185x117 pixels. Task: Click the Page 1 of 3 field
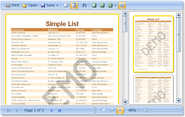[34, 110]
